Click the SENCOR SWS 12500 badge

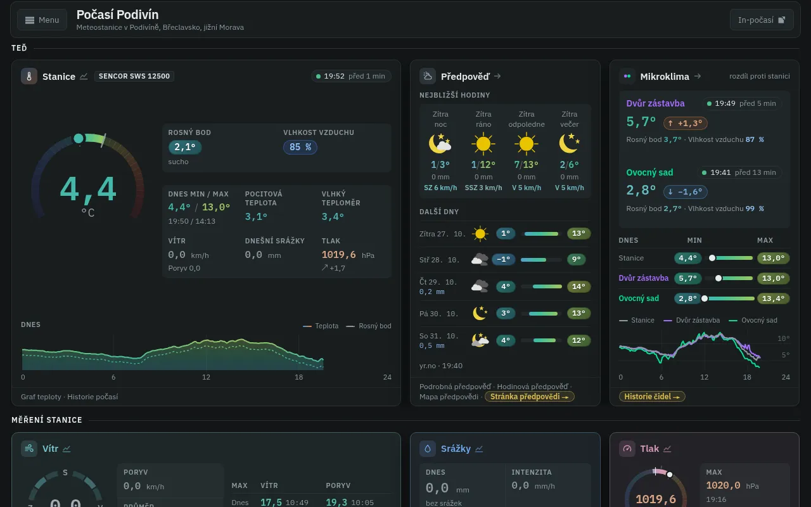[x=134, y=76]
